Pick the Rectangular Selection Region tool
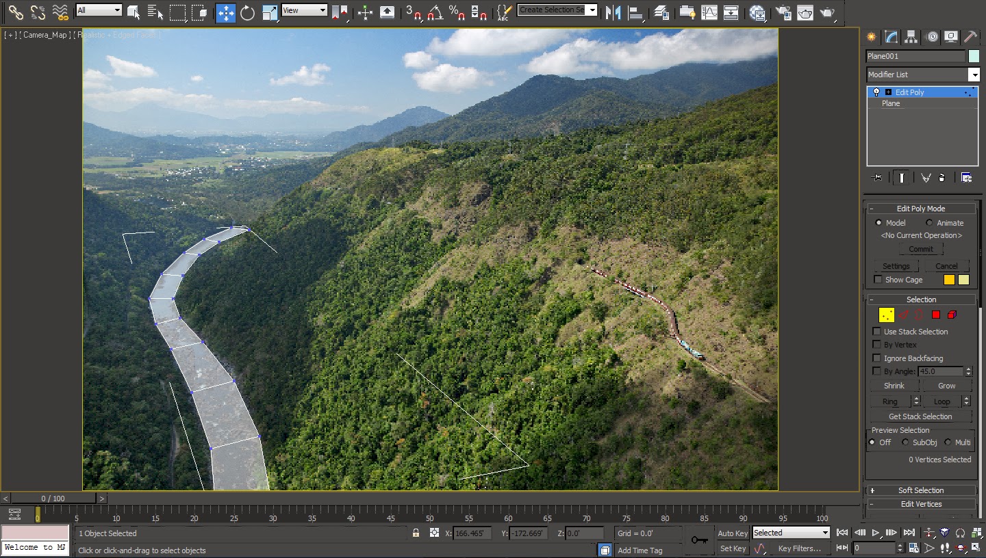986x558 pixels. (178, 12)
